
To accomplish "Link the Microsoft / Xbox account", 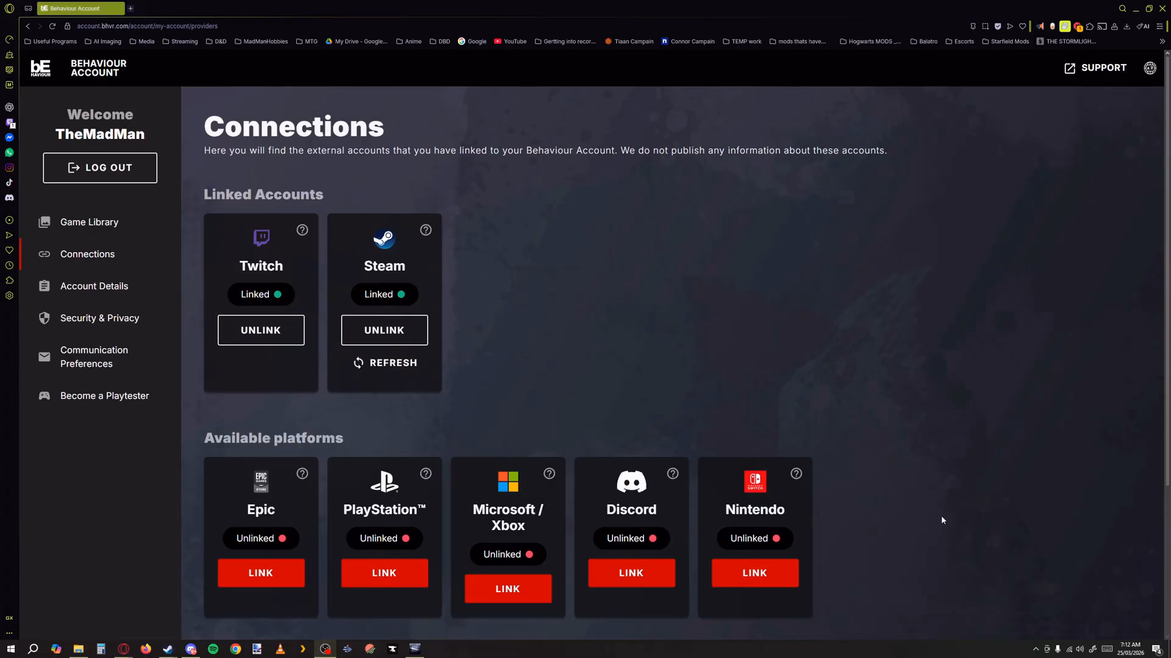I will coord(508,589).
